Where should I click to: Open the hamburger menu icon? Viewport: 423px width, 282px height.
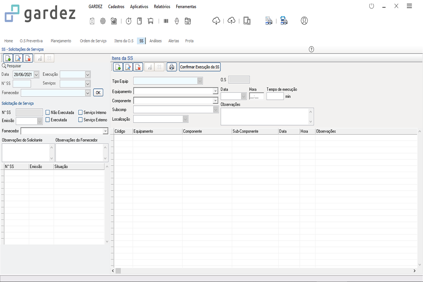click(409, 6)
